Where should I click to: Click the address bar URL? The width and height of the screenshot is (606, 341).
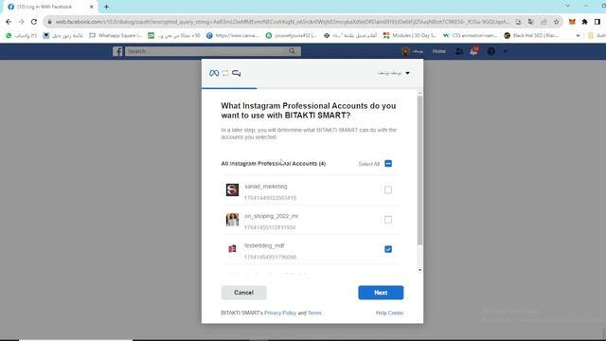pyautogui.click(x=282, y=22)
